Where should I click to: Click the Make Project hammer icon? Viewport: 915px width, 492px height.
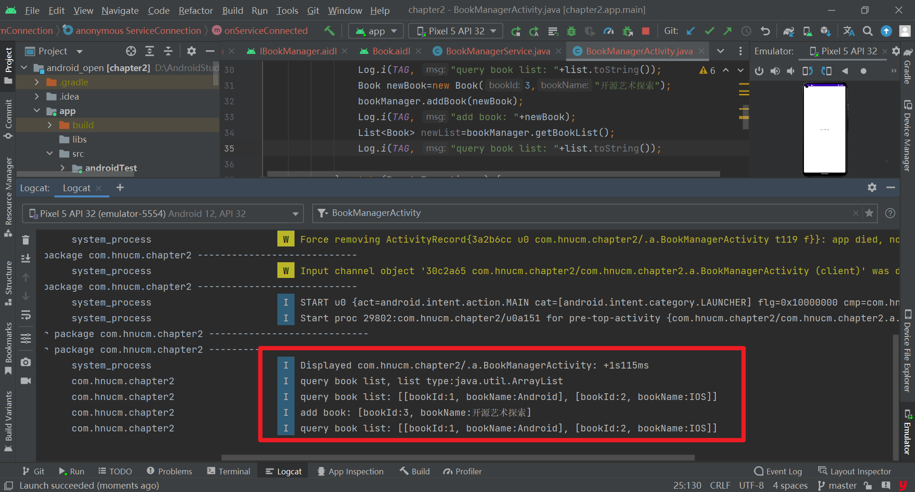[329, 31]
